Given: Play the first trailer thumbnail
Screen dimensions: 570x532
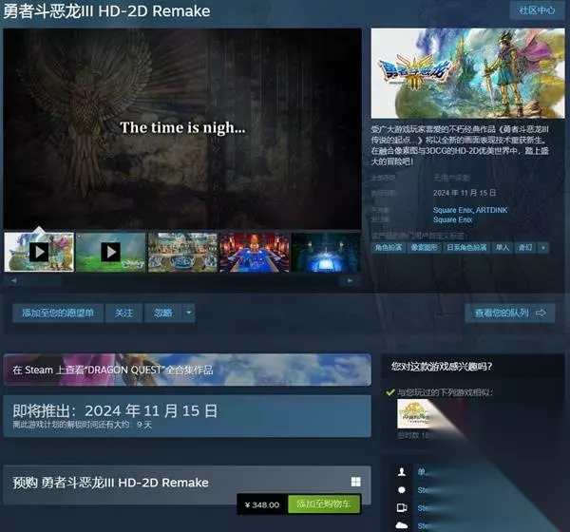Looking at the screenshot, I should (x=39, y=252).
